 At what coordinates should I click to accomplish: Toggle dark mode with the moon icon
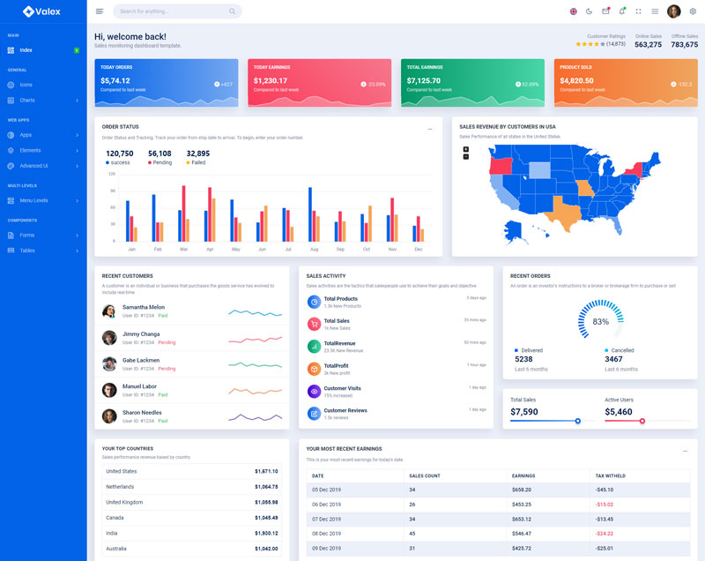pos(589,11)
